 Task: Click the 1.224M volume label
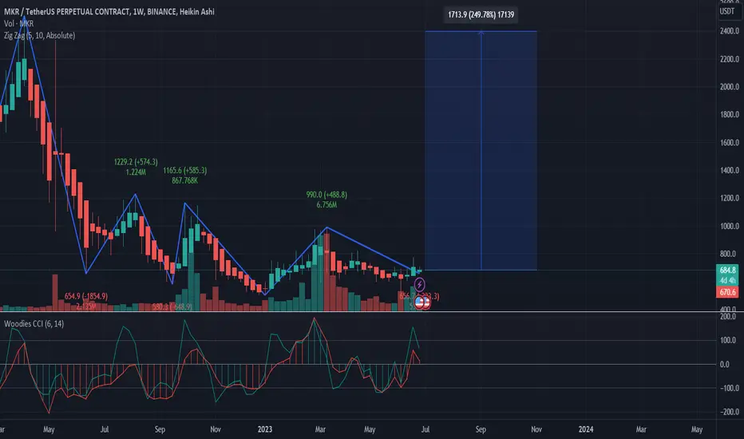click(136, 172)
